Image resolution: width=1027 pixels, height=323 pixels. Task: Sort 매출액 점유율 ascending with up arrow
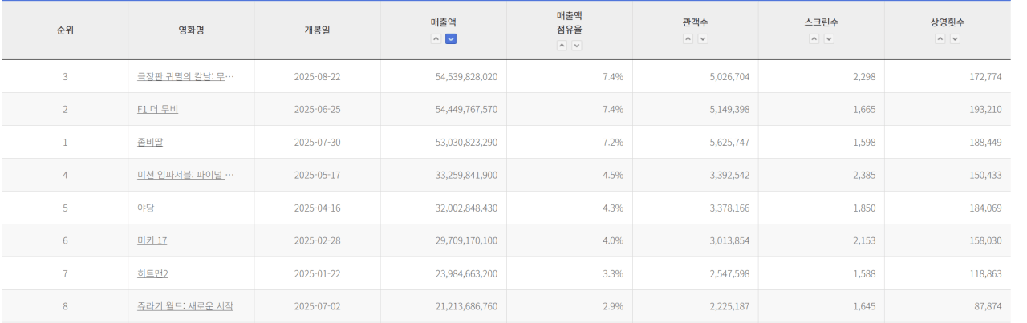click(x=562, y=46)
